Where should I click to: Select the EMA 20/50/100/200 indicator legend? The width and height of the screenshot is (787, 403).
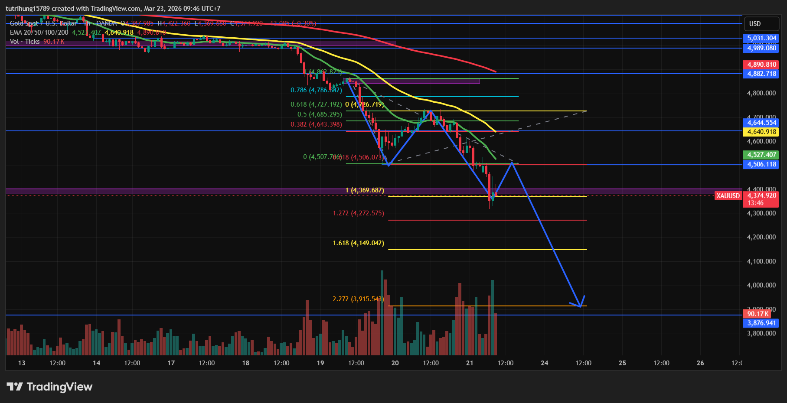[39, 32]
